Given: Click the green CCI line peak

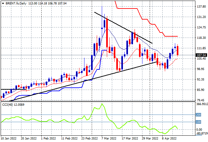Looking at the screenshot, I should [102, 104].
